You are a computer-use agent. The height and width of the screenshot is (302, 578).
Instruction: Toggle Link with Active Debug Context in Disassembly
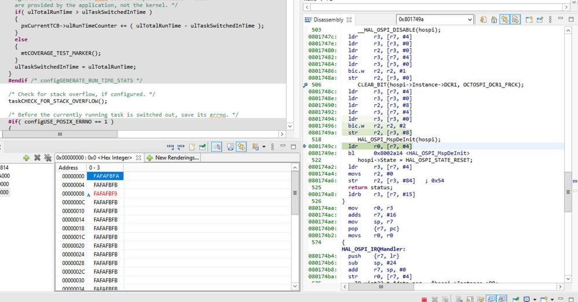(505, 20)
